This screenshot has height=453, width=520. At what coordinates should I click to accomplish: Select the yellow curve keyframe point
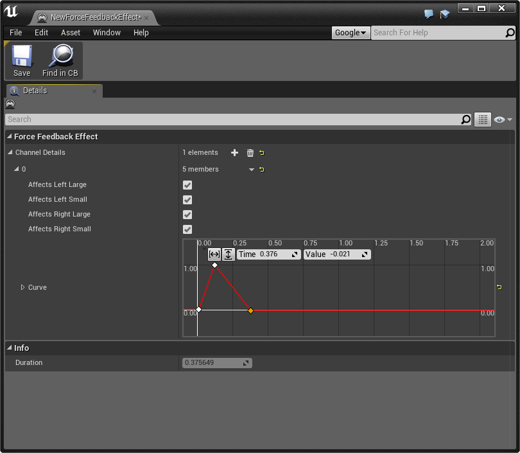click(250, 310)
